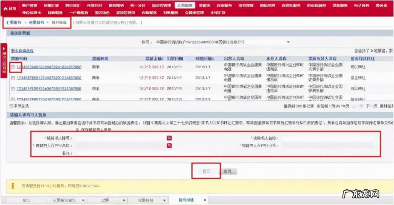The width and height of the screenshot is (394, 205).
Task: Click the 重置 reset button
Action: tap(227, 172)
